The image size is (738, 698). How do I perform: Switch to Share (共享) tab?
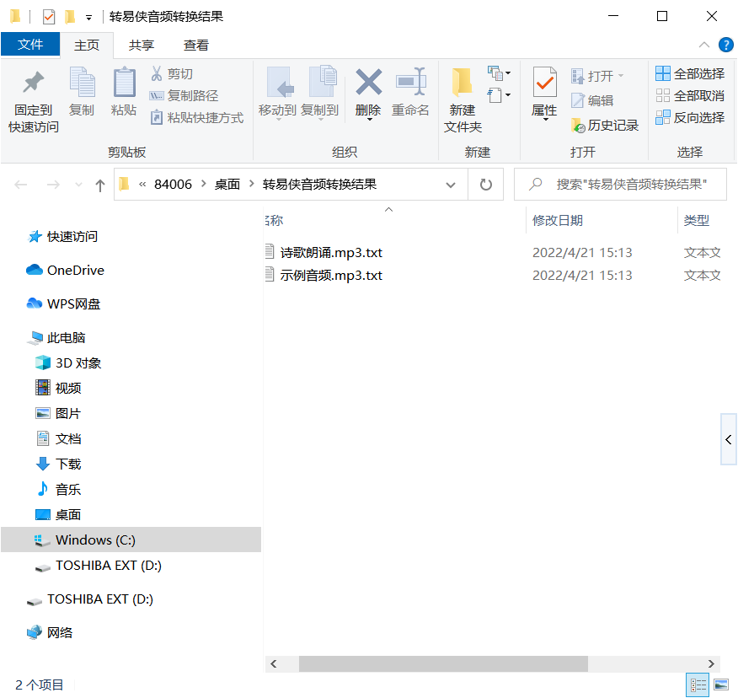(142, 46)
